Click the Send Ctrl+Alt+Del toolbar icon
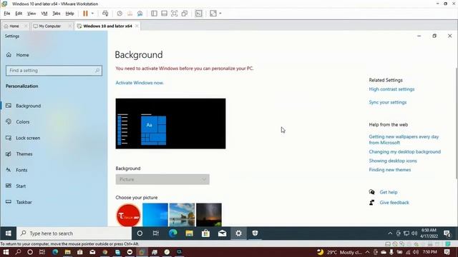458x257 pixels. click(x=105, y=14)
